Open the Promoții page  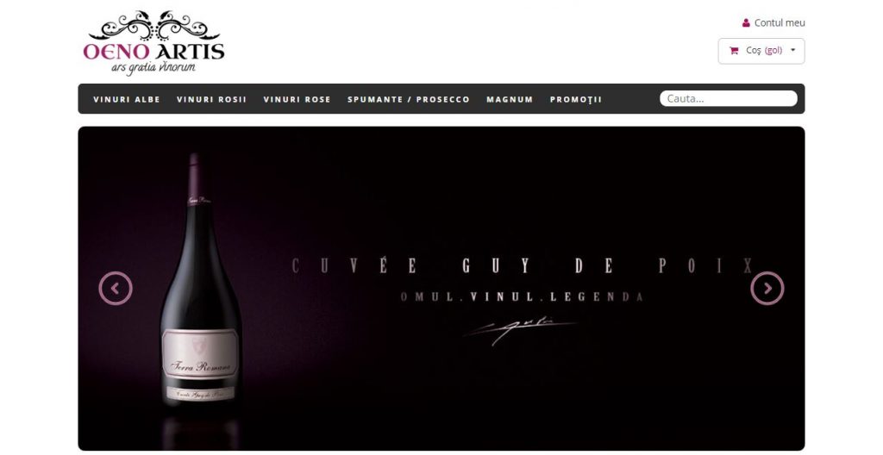tap(576, 99)
